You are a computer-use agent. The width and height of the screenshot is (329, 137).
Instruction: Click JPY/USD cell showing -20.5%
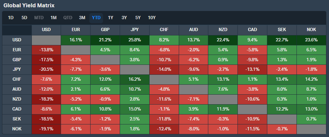pyautogui.click(x=46, y=69)
